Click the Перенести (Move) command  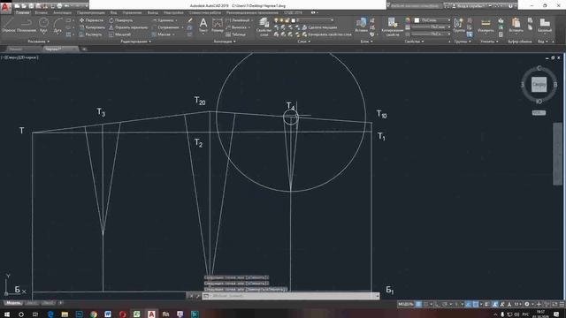point(91,20)
